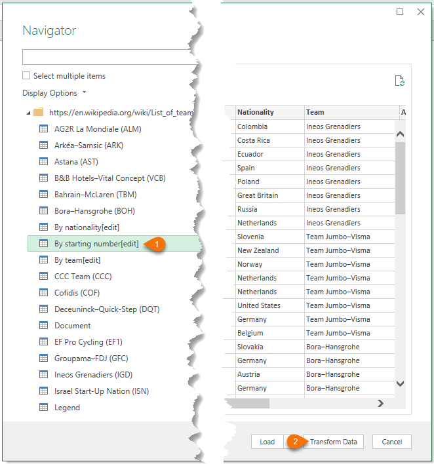Select By team[edit] table
The width and height of the screenshot is (434, 464).
77,260
